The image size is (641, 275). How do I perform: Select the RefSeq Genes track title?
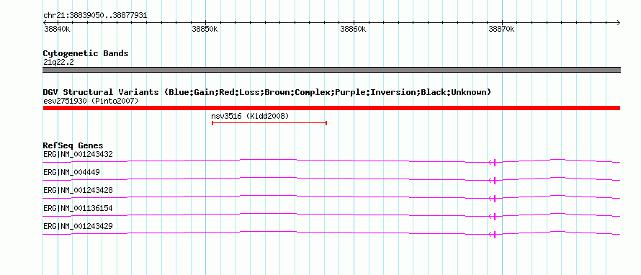pyautogui.click(x=73, y=145)
